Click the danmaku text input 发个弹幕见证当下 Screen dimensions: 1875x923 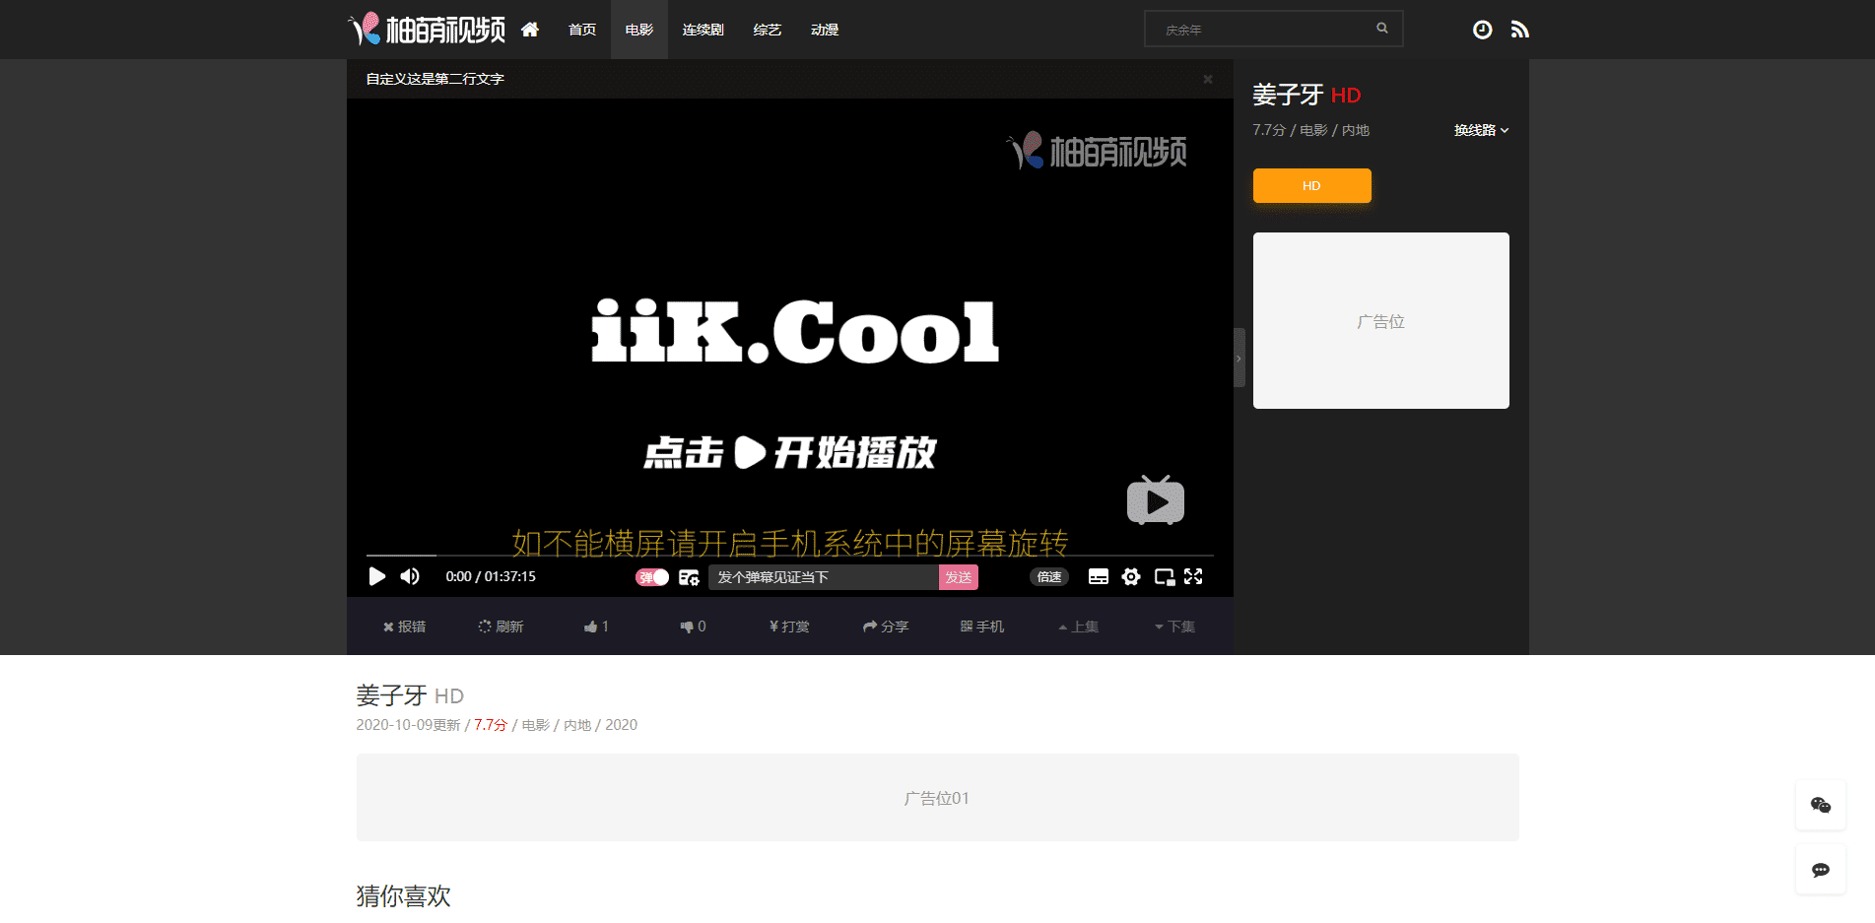(x=824, y=577)
